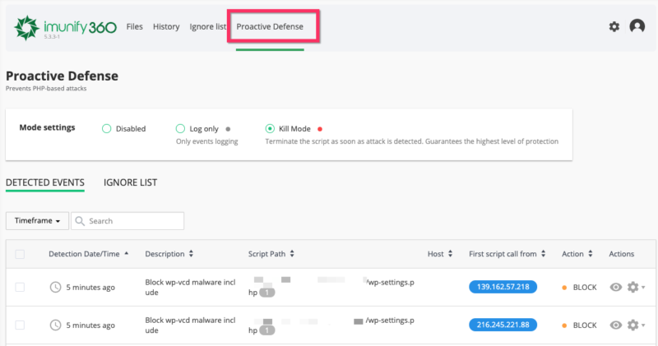Open the Proactive Defense tab
Screen dimensions: 658x346
(270, 26)
